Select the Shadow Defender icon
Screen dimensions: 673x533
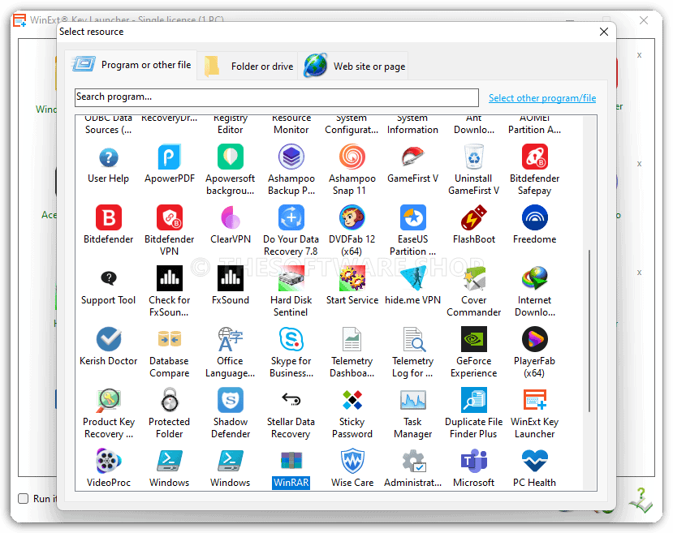click(x=231, y=400)
